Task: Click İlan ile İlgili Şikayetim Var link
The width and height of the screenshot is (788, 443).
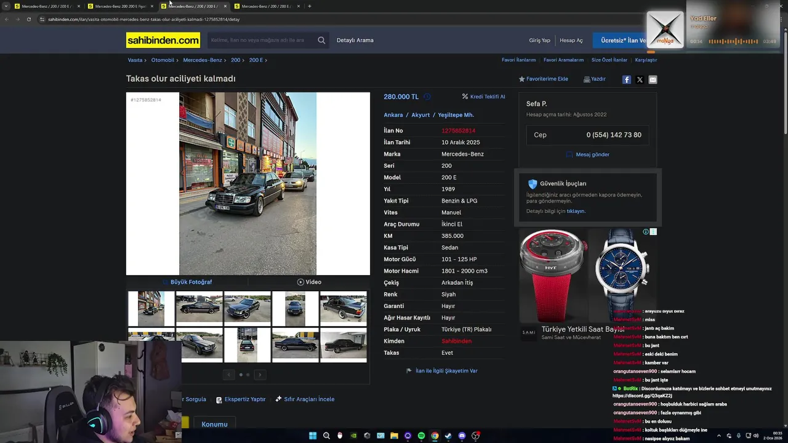Action: [442, 371]
